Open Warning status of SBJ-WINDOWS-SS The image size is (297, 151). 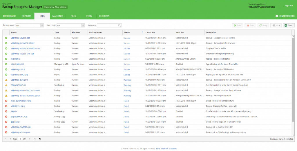point(127,85)
